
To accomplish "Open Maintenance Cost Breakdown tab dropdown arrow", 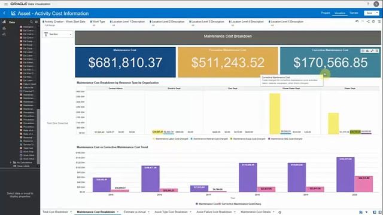I will (x=118, y=212).
